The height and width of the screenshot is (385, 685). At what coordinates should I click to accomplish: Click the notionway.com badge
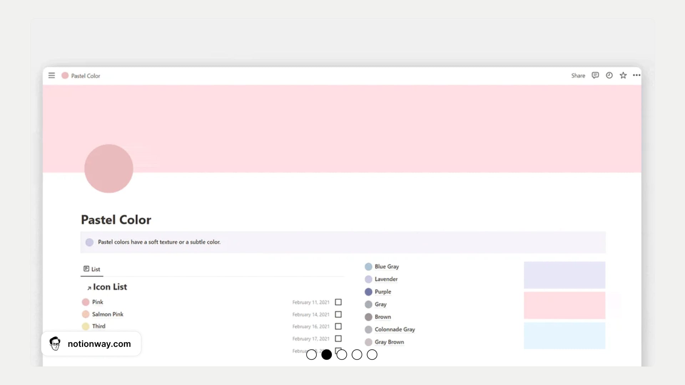tap(91, 344)
